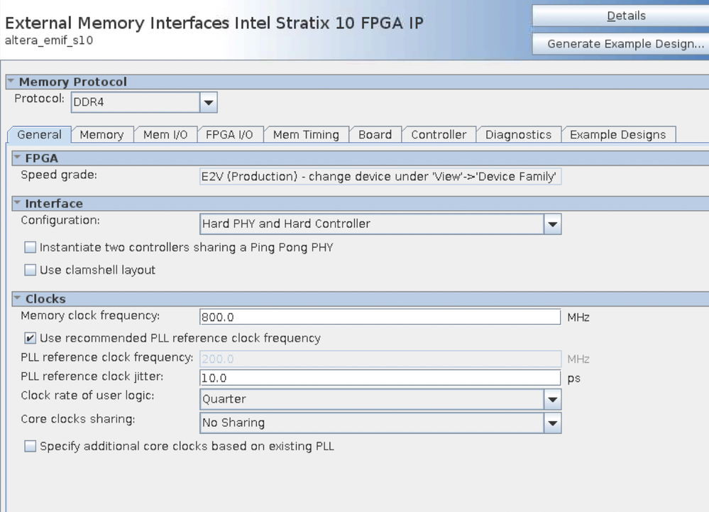Select the FPGA I/O tab
This screenshot has width=709, height=512.
[x=229, y=135]
